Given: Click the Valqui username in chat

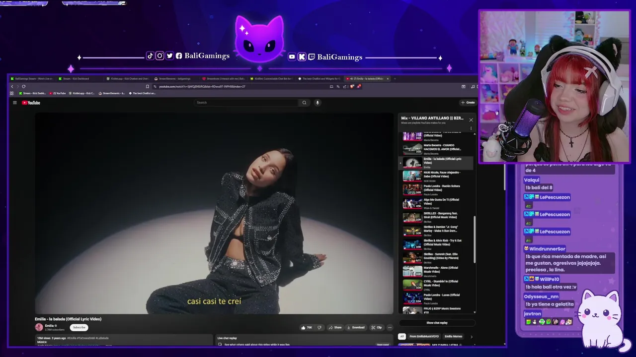Looking at the screenshot, I should click(532, 180).
